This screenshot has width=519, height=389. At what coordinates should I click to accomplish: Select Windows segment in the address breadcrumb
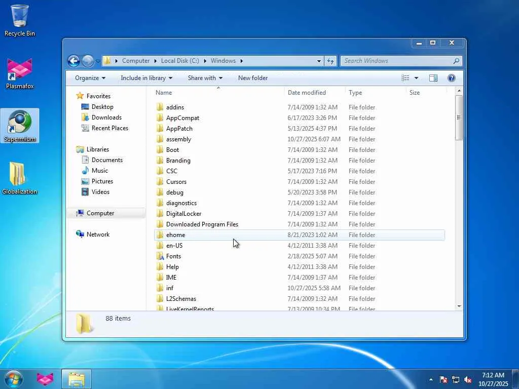pyautogui.click(x=223, y=61)
